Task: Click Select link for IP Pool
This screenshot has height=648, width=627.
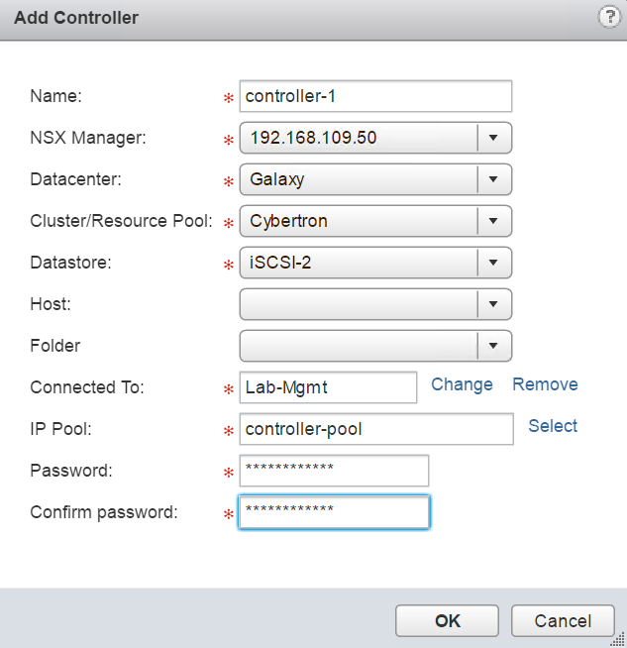Action: click(x=553, y=426)
